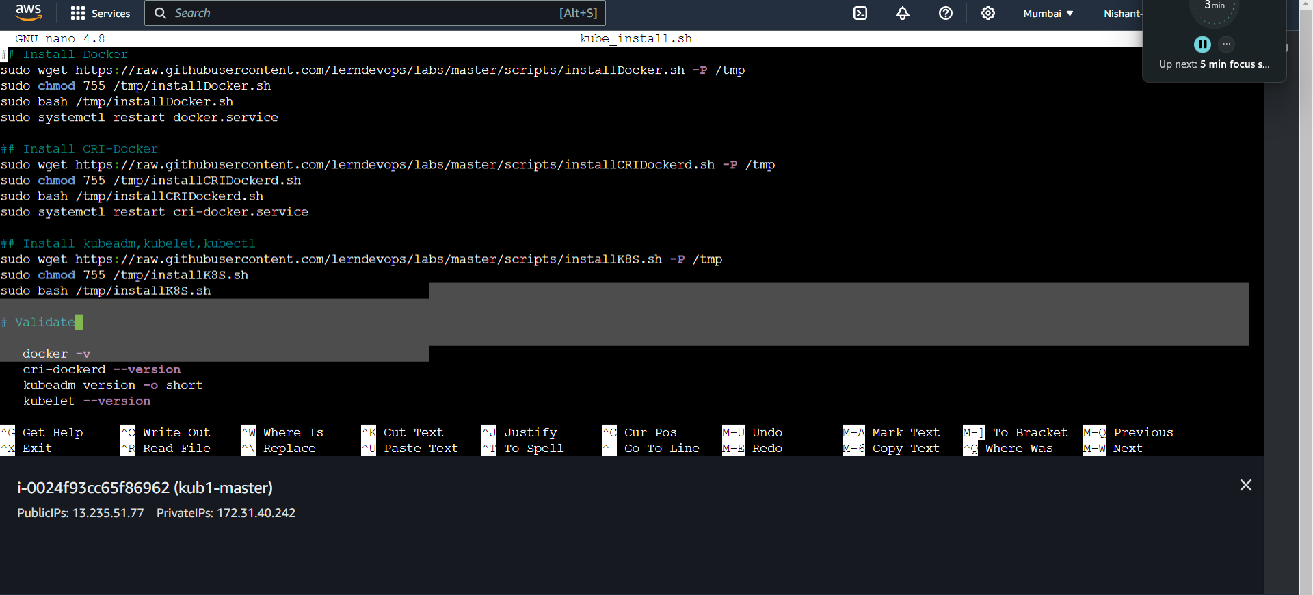The height and width of the screenshot is (595, 1313).
Task: Open the Services grid menu
Action: click(100, 13)
